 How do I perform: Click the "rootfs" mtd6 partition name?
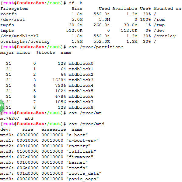[x=77, y=168]
